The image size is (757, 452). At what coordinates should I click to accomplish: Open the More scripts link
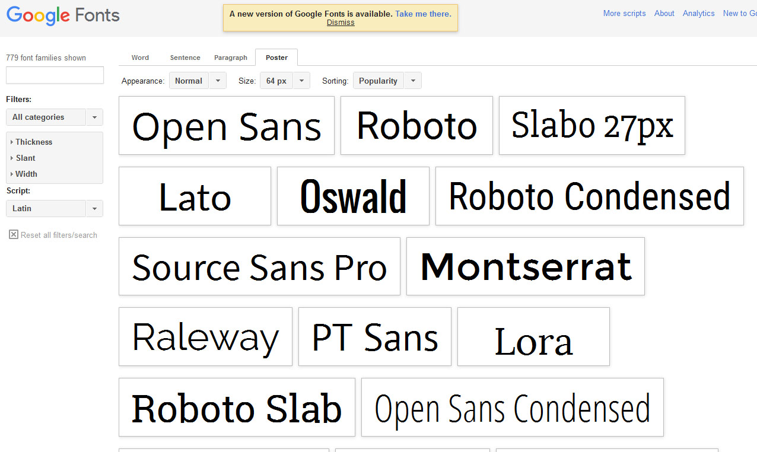[624, 13]
